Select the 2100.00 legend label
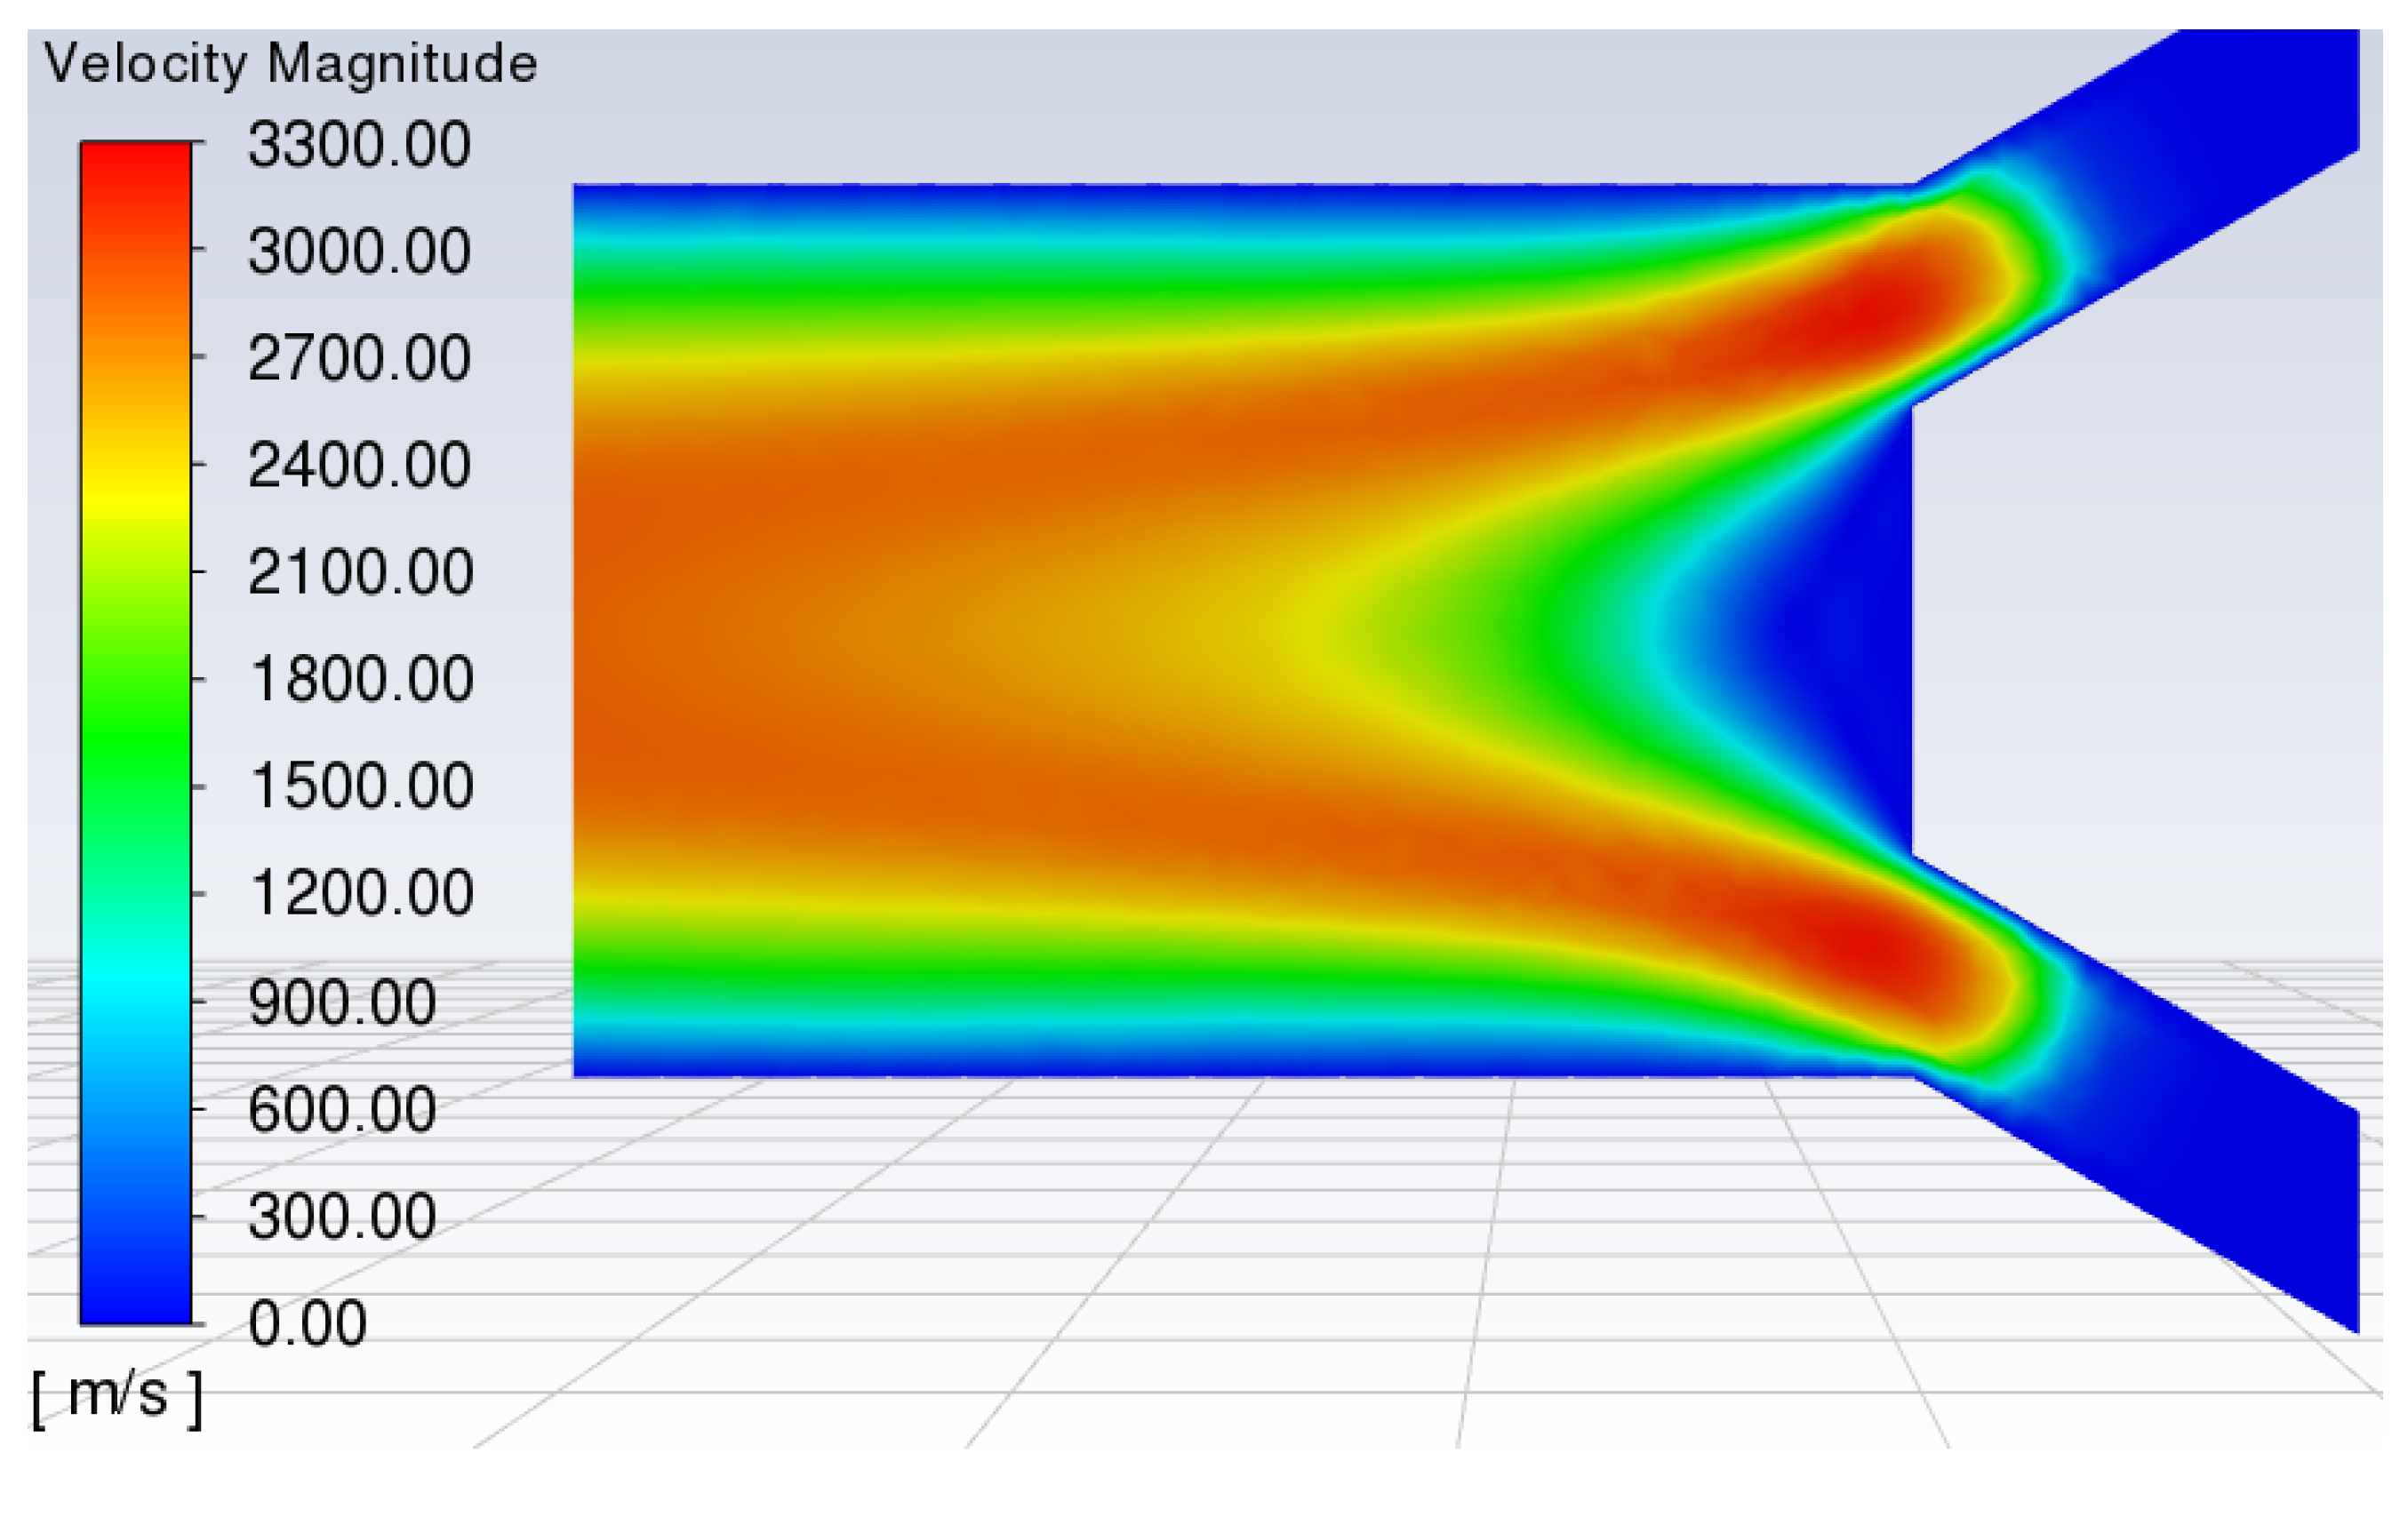Image resolution: width=2408 pixels, height=1517 pixels. [x=360, y=572]
